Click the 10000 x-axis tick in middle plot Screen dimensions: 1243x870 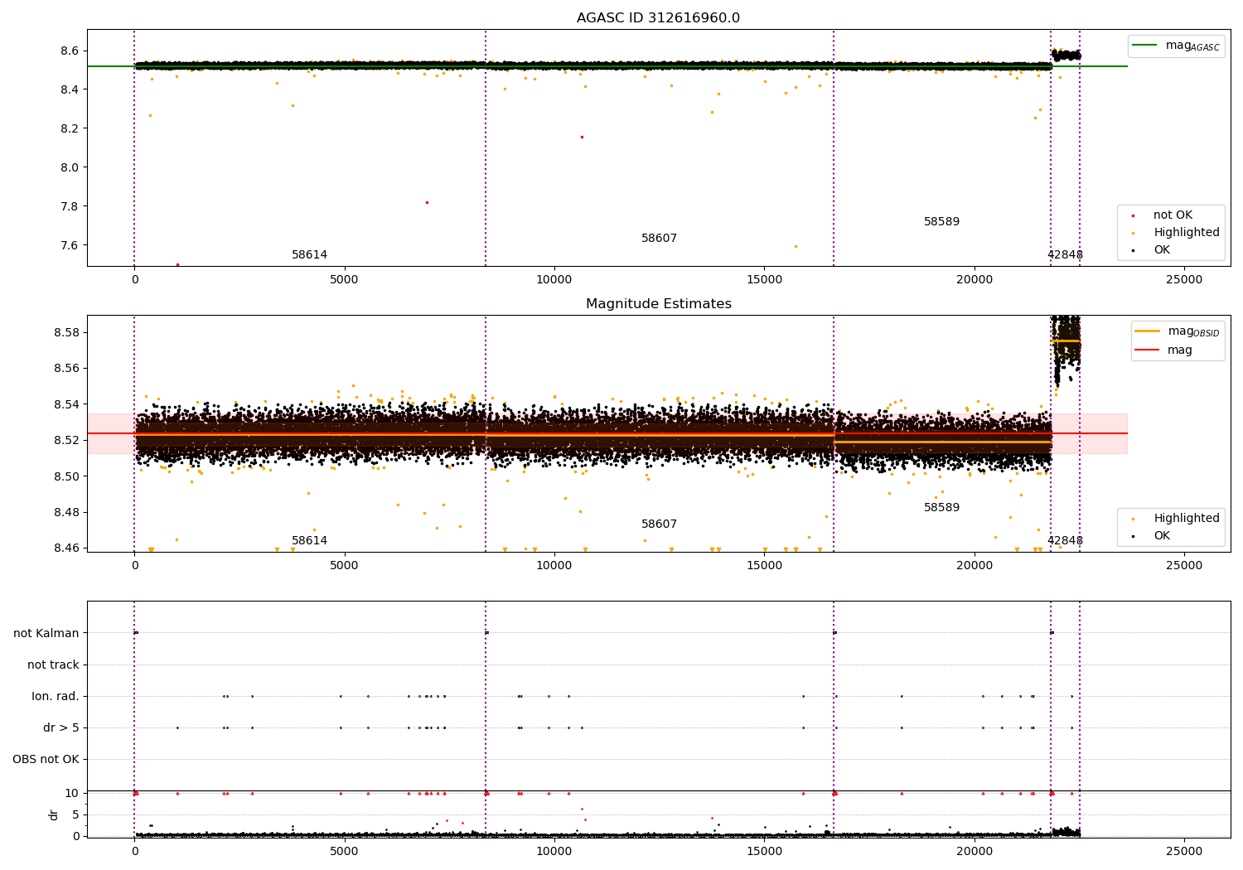pos(554,566)
